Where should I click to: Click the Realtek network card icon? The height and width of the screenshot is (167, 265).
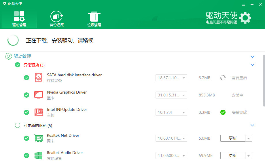pyautogui.click(x=38, y=138)
